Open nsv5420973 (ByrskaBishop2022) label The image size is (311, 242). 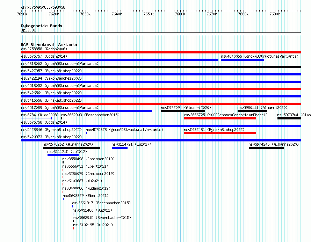click(51, 137)
